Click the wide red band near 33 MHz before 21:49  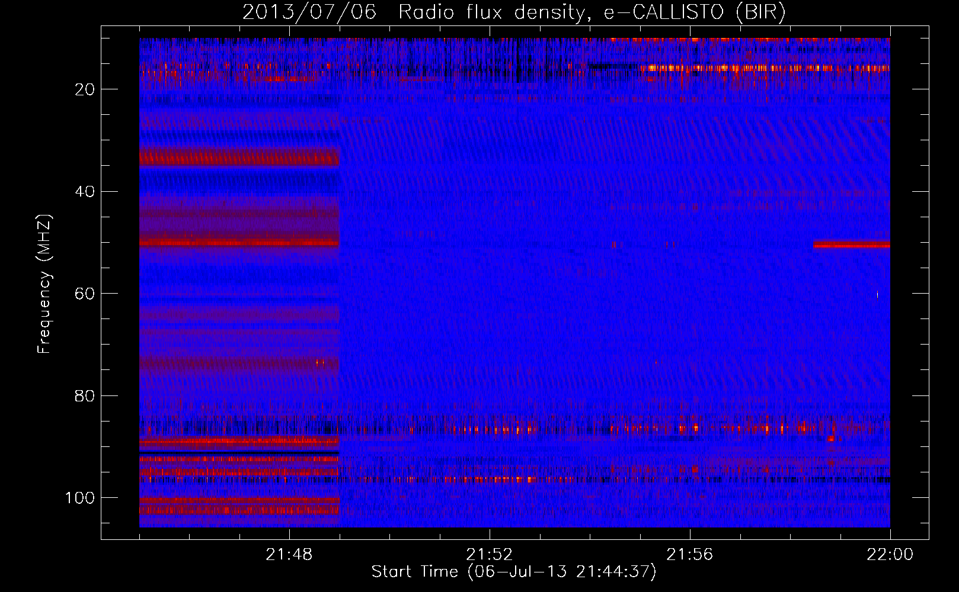click(239, 157)
